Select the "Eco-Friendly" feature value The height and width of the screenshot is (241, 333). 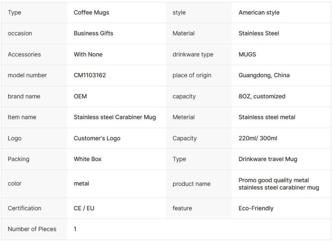256,208
